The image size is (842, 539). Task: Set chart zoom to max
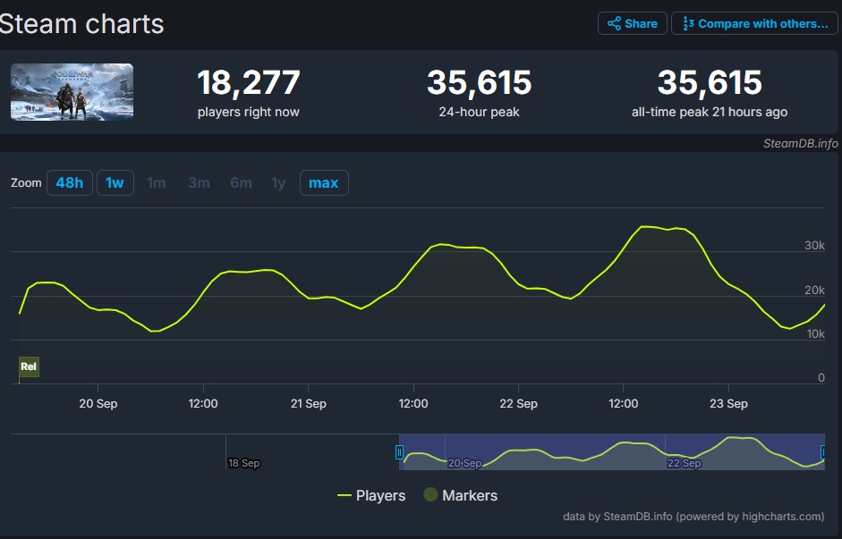[x=324, y=183]
